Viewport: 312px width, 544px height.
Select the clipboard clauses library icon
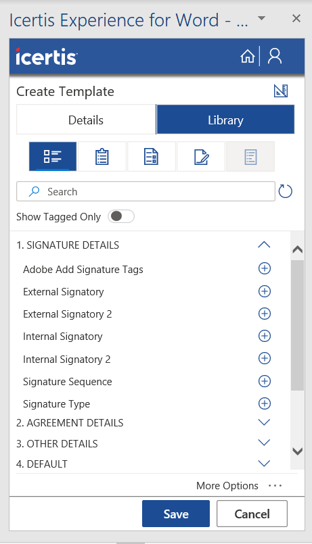point(102,156)
